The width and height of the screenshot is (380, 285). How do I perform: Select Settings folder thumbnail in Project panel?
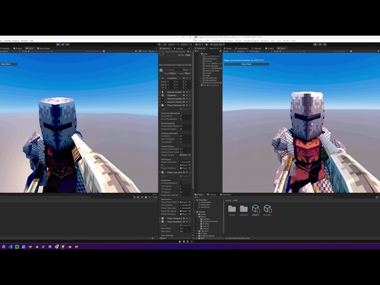232,210
